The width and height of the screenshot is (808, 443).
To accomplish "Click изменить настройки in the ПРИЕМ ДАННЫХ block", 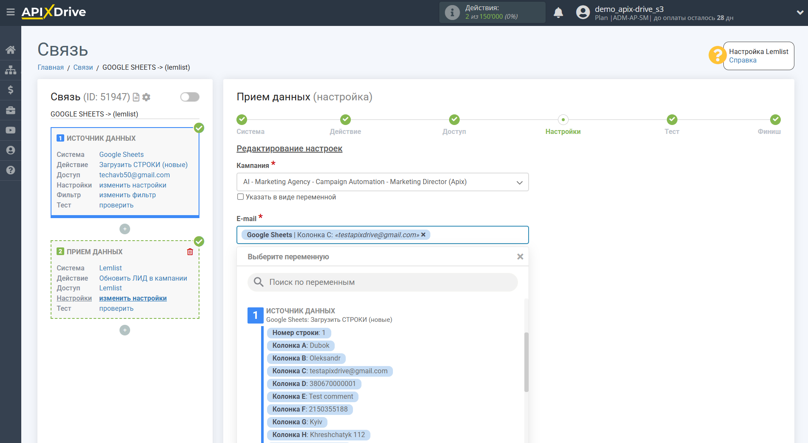I will click(x=133, y=298).
